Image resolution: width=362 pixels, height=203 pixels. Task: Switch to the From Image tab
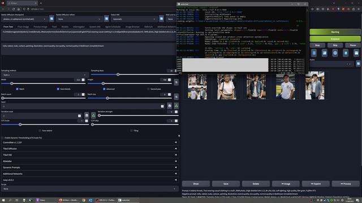pos(23,27)
